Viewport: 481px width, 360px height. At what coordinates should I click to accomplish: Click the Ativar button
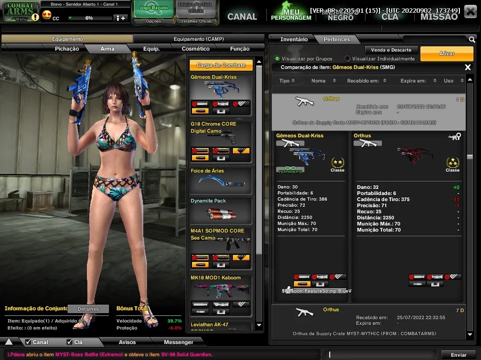(447, 53)
